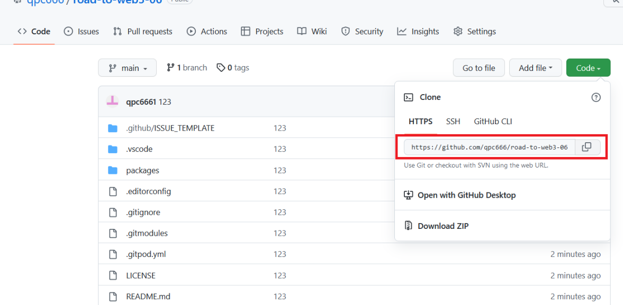Image resolution: width=623 pixels, height=305 pixels.
Task: Switch to the Actions tab
Action: (x=207, y=31)
